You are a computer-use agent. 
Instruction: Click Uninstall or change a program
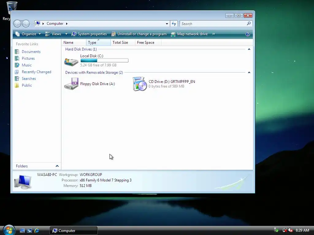tap(139, 34)
